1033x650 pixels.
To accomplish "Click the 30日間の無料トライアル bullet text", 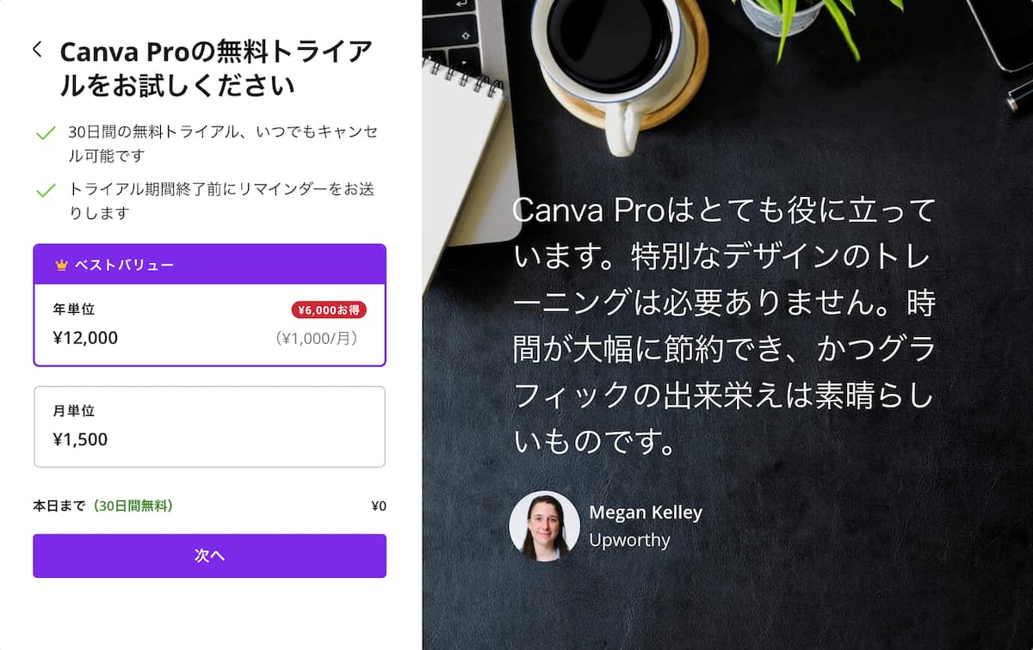I will tap(222, 144).
